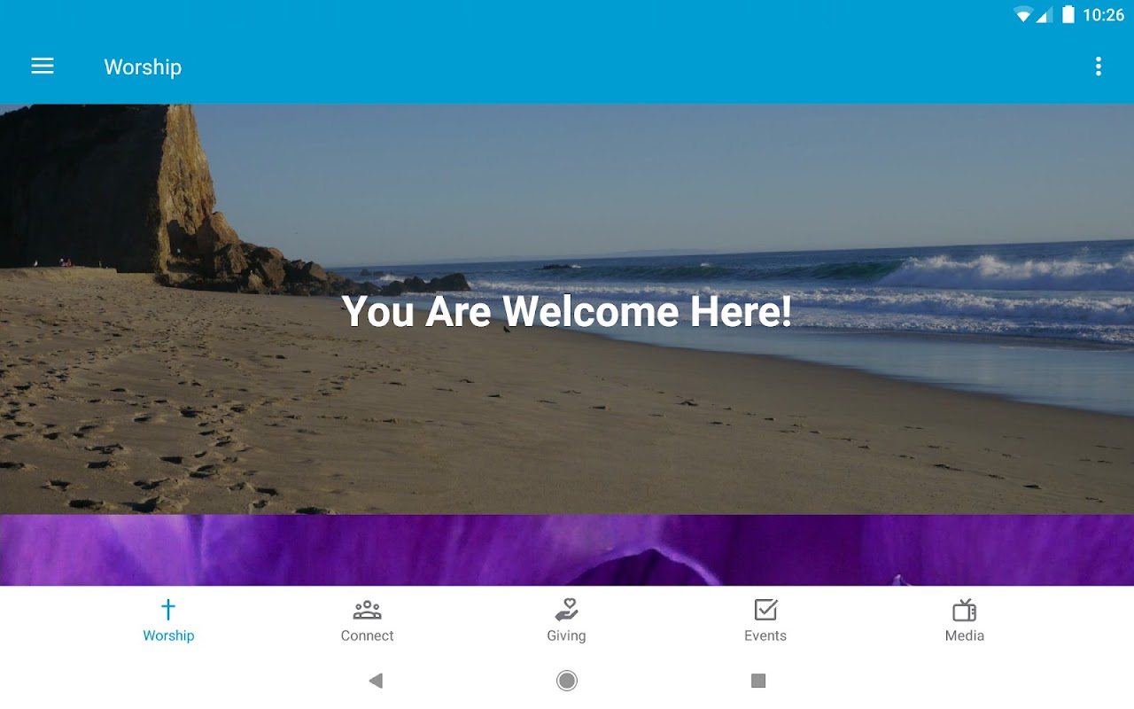The width and height of the screenshot is (1134, 709).
Task: Tap the Wi-Fi status bar icon
Action: click(1023, 14)
